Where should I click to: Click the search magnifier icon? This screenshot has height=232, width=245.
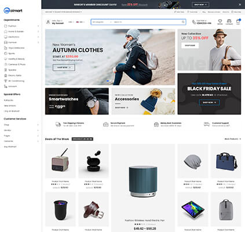pos(183,22)
